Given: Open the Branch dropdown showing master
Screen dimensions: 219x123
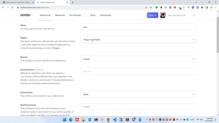Looking at the screenshot, I should pos(138,59).
